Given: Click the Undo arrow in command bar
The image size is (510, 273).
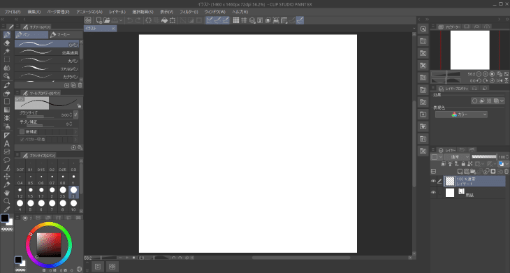Looking at the screenshot, I should point(130,20).
